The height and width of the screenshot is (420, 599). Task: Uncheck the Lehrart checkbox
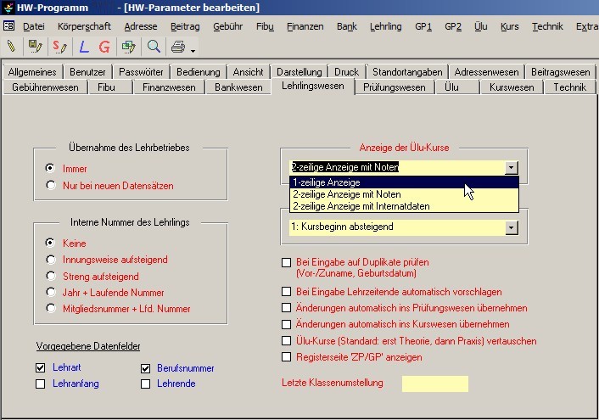[x=41, y=368]
